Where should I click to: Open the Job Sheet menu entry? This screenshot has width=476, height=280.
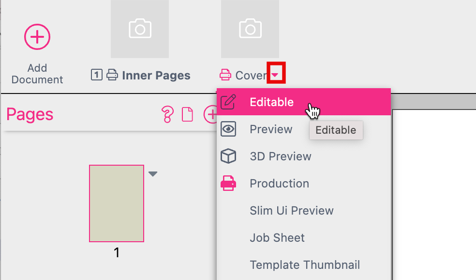[277, 237]
